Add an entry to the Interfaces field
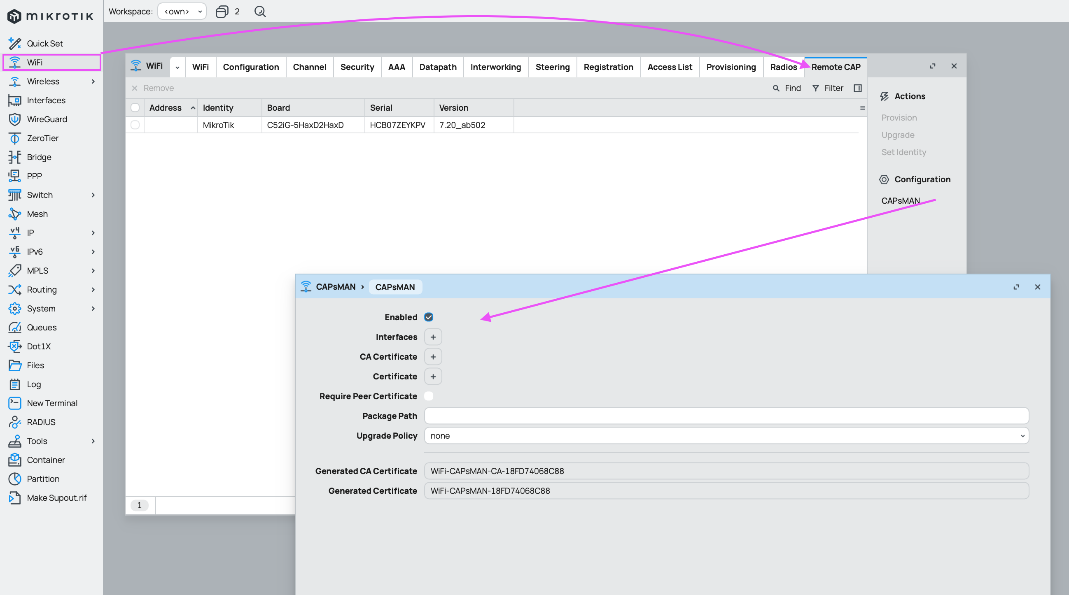The image size is (1069, 595). [x=433, y=337]
